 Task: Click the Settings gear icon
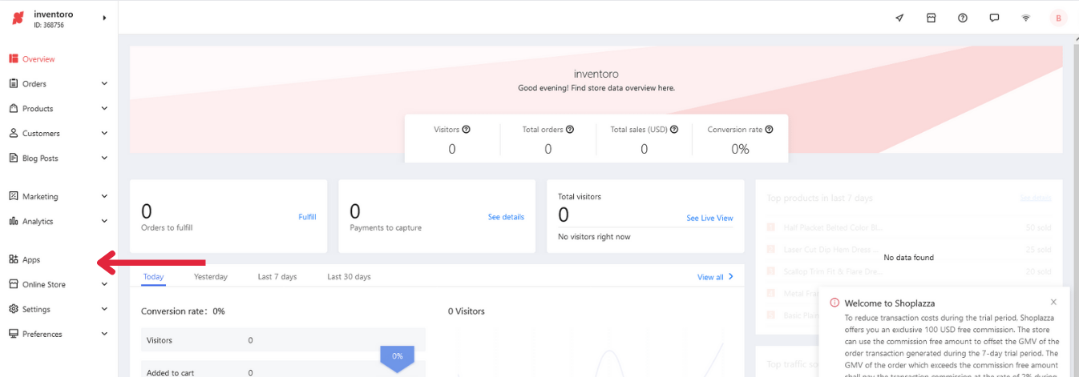[x=14, y=309]
